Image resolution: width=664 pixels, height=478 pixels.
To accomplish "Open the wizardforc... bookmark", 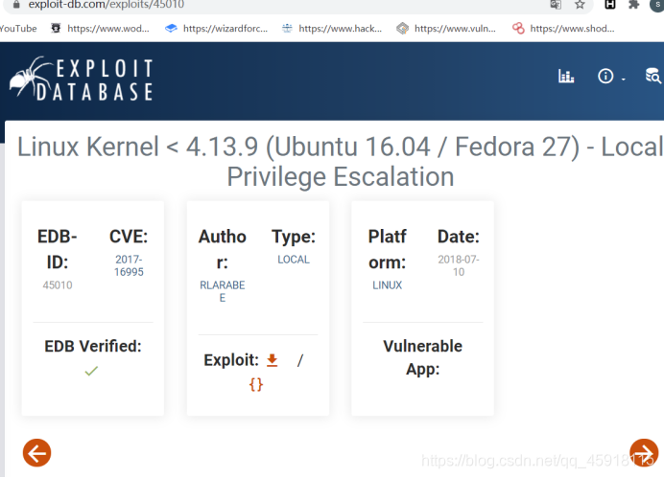I will pos(217,29).
